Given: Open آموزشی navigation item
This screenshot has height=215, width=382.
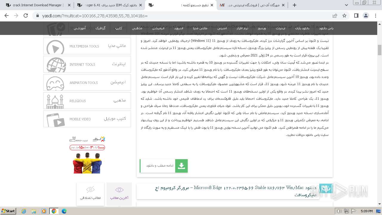Looking at the screenshot, I should pos(80,28).
